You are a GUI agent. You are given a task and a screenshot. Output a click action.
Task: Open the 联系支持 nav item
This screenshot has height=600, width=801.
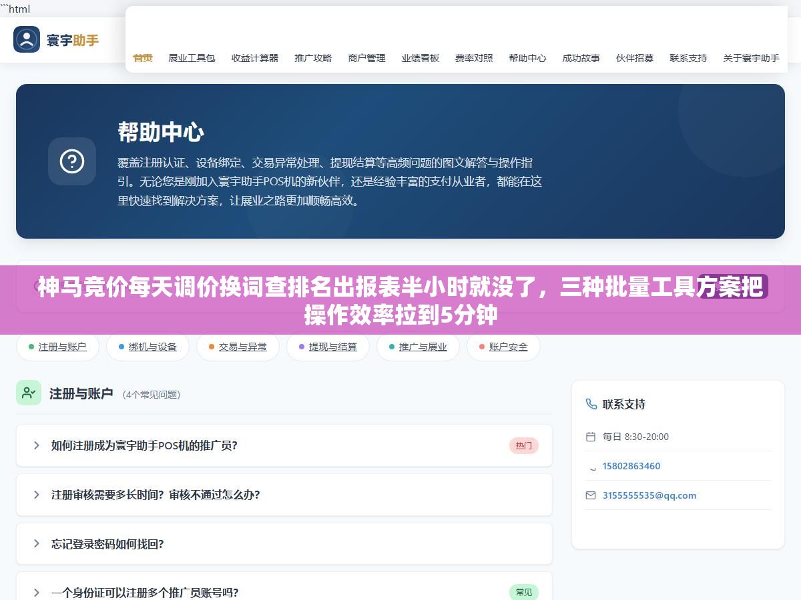(x=688, y=58)
